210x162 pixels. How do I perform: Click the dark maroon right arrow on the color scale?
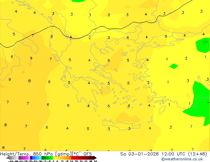(x=95, y=158)
